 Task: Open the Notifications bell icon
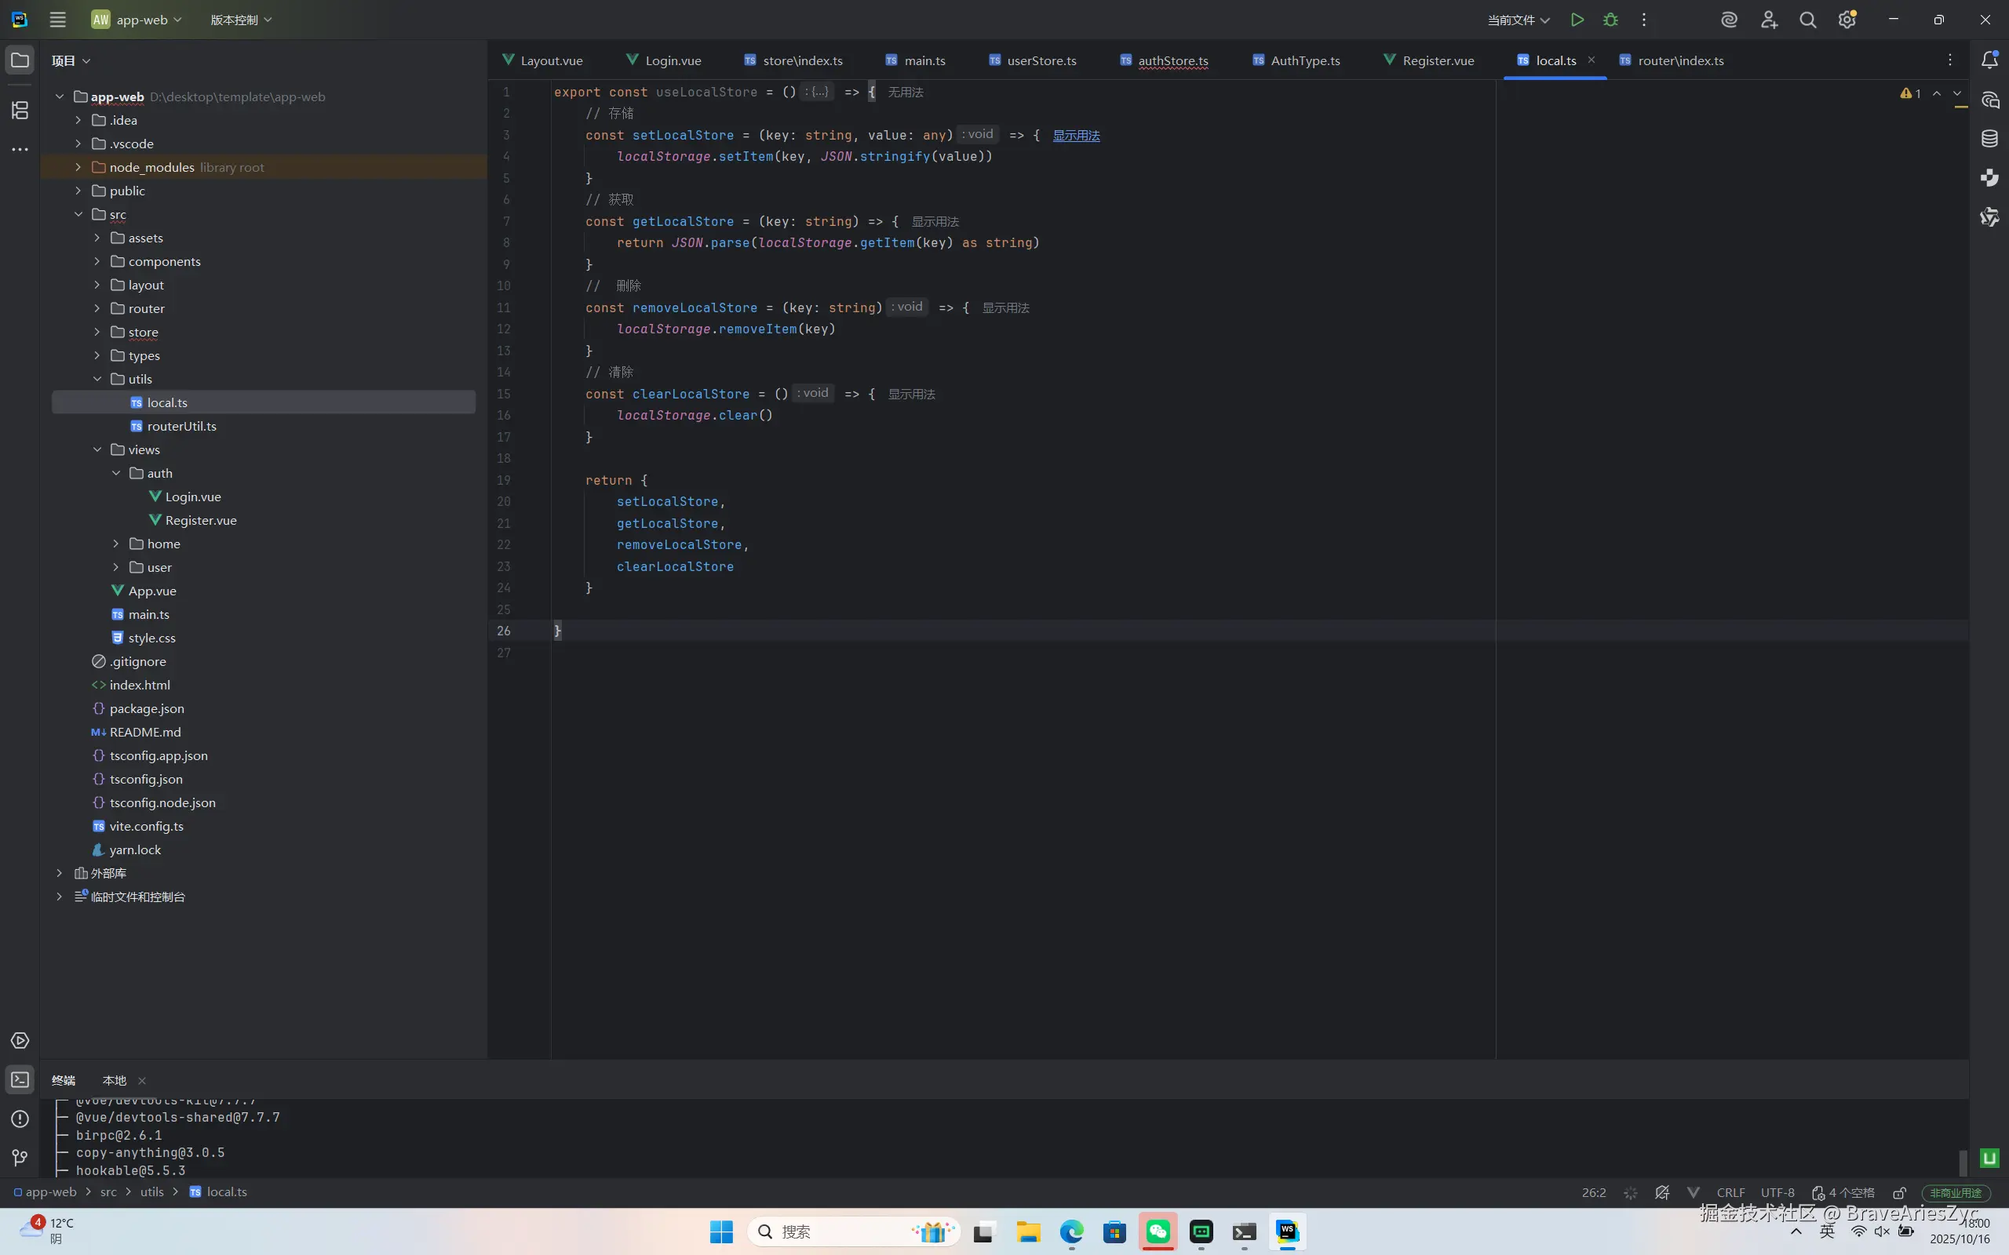1990,60
